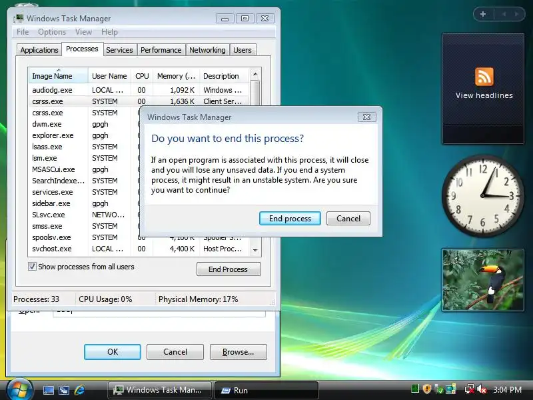
Task: Click the orange RSS feed icon
Action: point(484,77)
